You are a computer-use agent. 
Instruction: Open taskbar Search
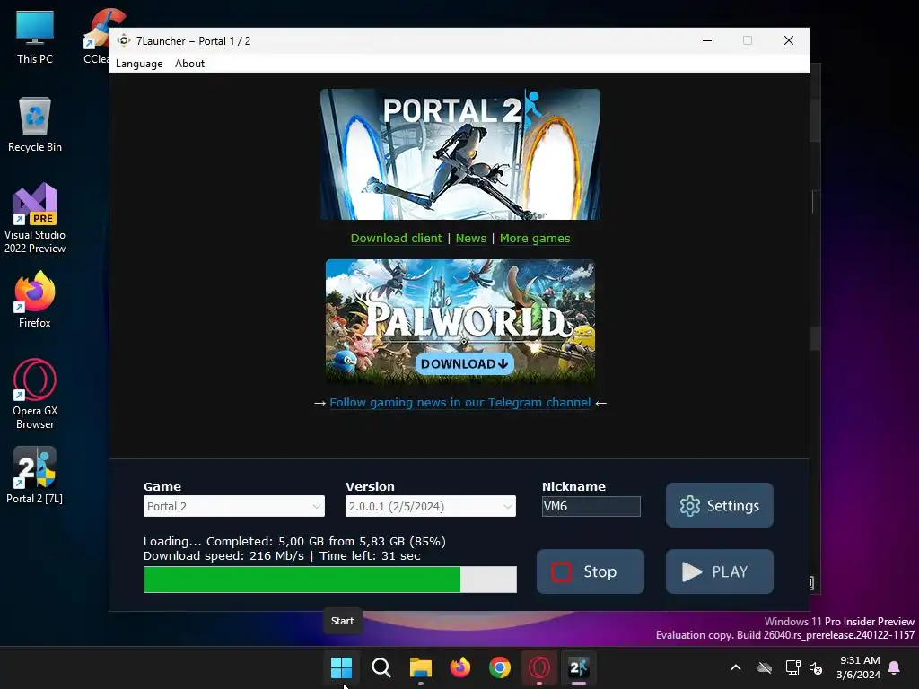tap(381, 667)
